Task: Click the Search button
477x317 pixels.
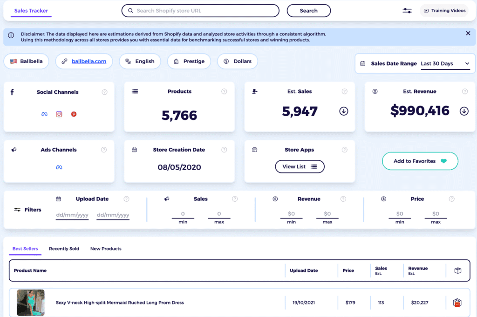Action: (308, 10)
